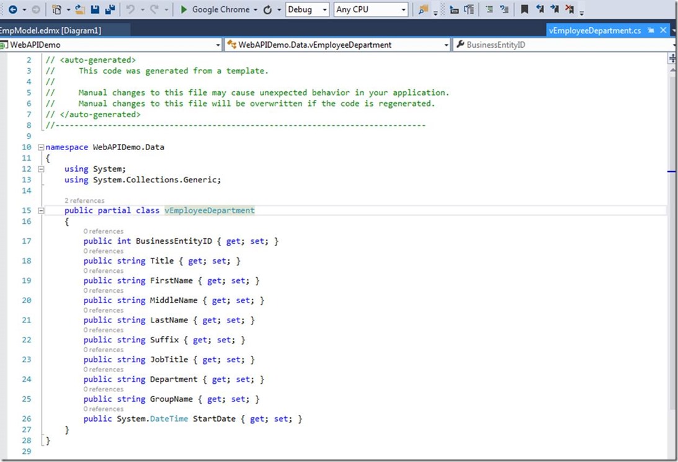Click the JobTitle property name

169,359
